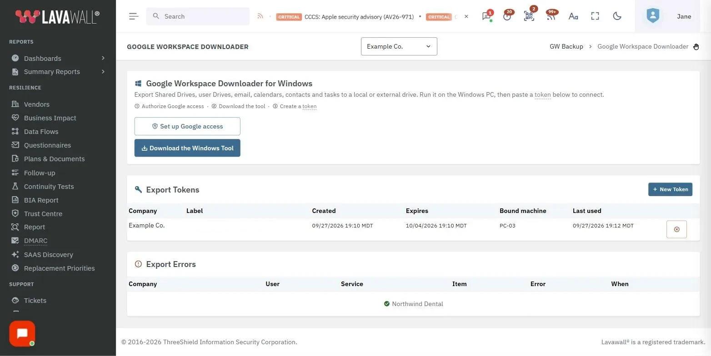Click the Windows logo icon in heading
Viewport: 711px width, 356px height.
pos(138,84)
